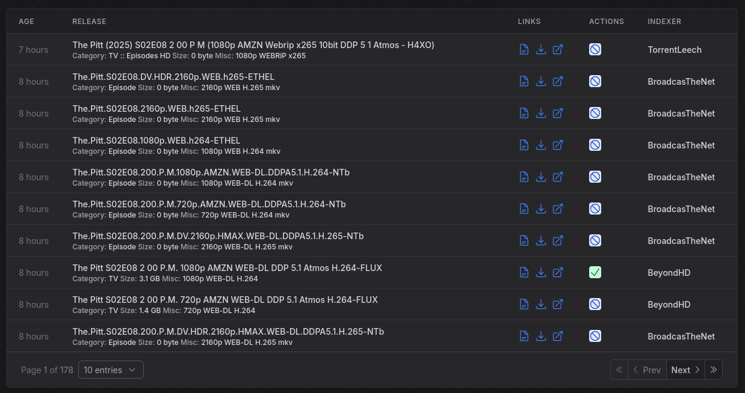
Task: Download the 720p.AMZN.WEB-DL NTb release
Action: [541, 209]
